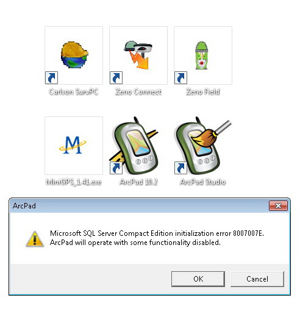Launch the ArcPad 10.2 handheld icon
Screen dimensions: 300x309
point(134,146)
